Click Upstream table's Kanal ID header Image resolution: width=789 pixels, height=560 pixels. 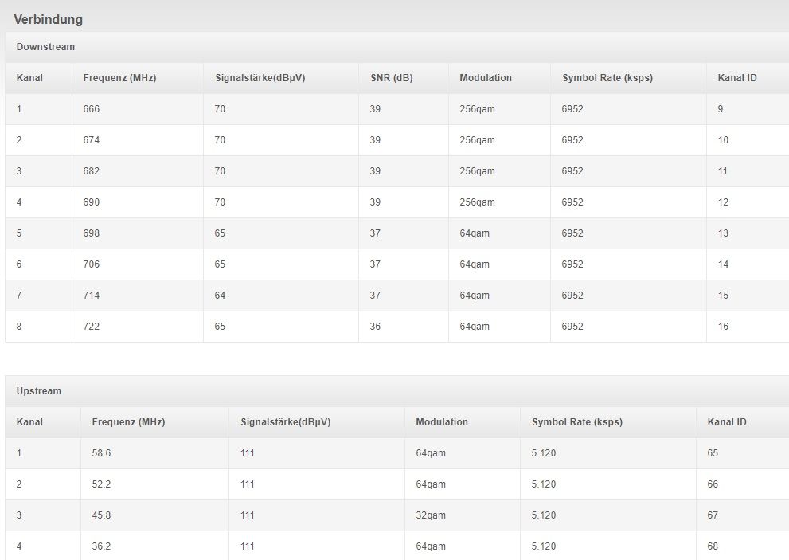pos(727,422)
